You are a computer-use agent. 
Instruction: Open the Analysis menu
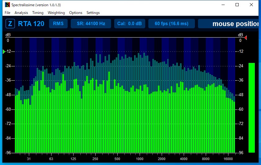(x=21, y=13)
